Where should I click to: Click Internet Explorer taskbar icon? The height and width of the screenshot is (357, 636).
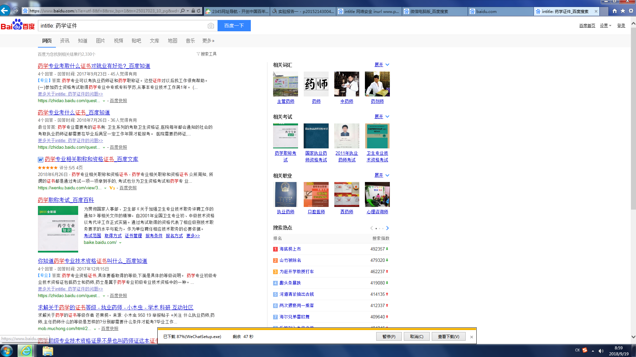26,351
